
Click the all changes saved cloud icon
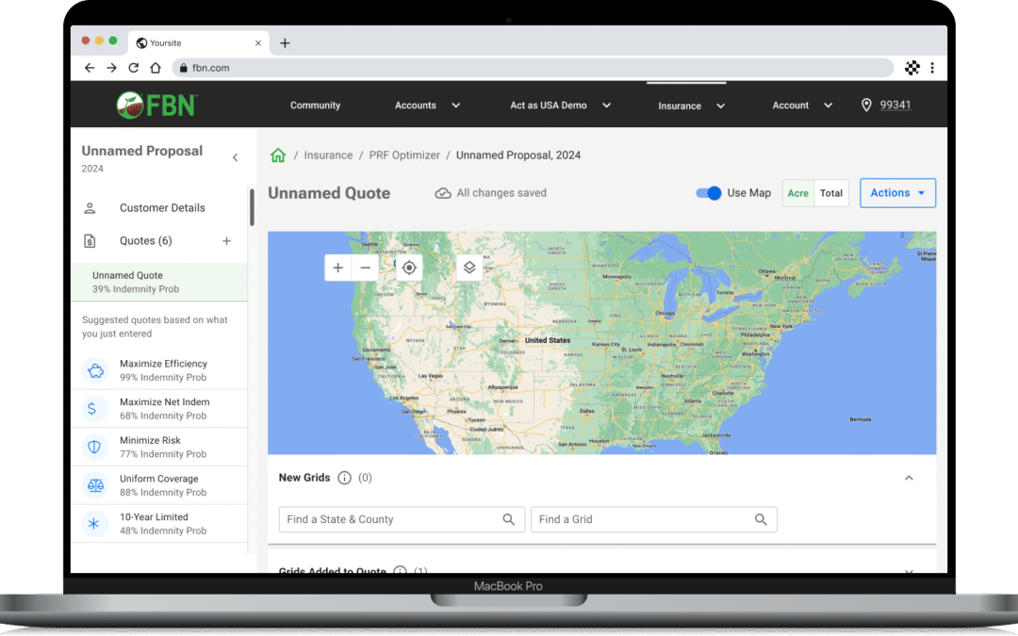(x=443, y=193)
